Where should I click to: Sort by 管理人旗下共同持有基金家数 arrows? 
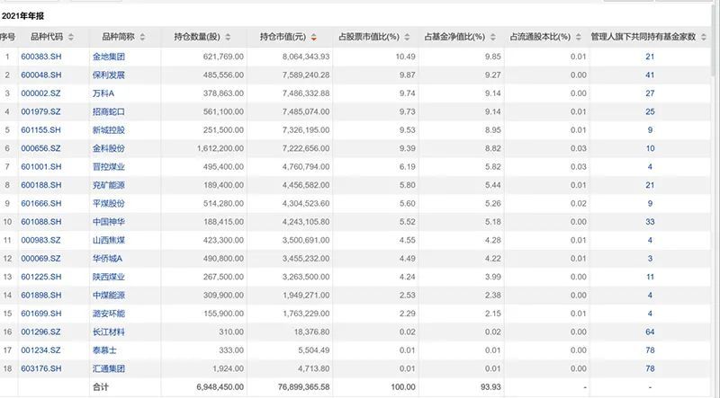tap(704, 37)
